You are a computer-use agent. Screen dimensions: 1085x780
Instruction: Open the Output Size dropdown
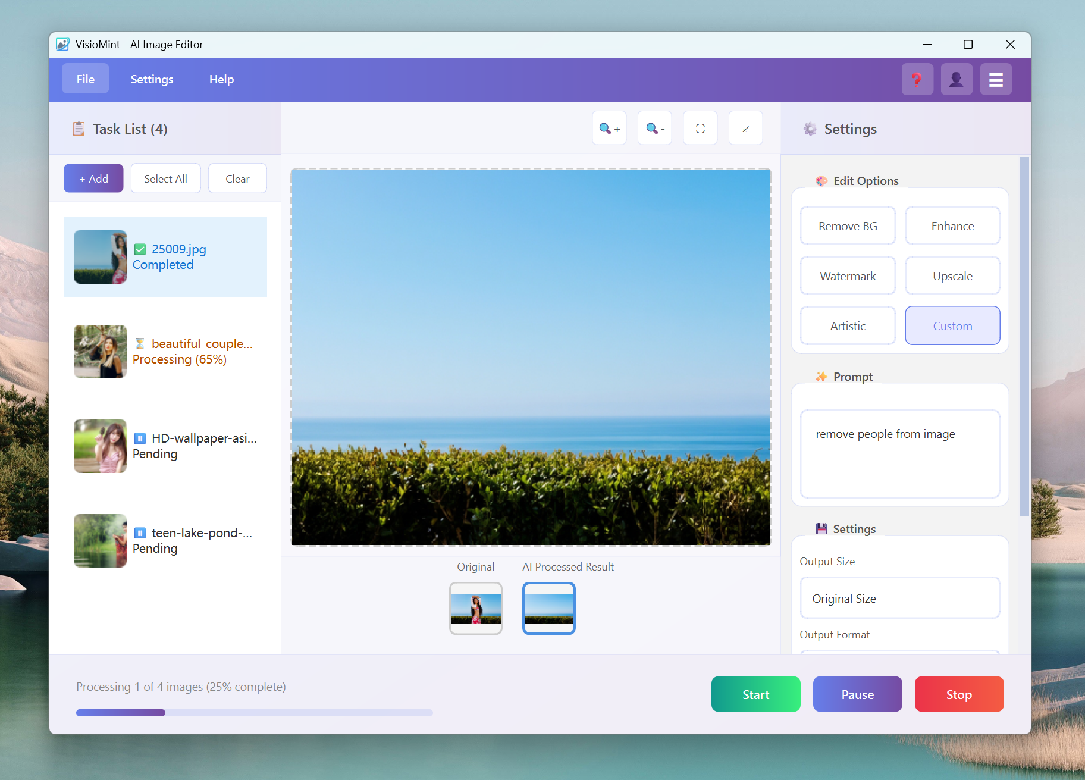[x=899, y=599]
